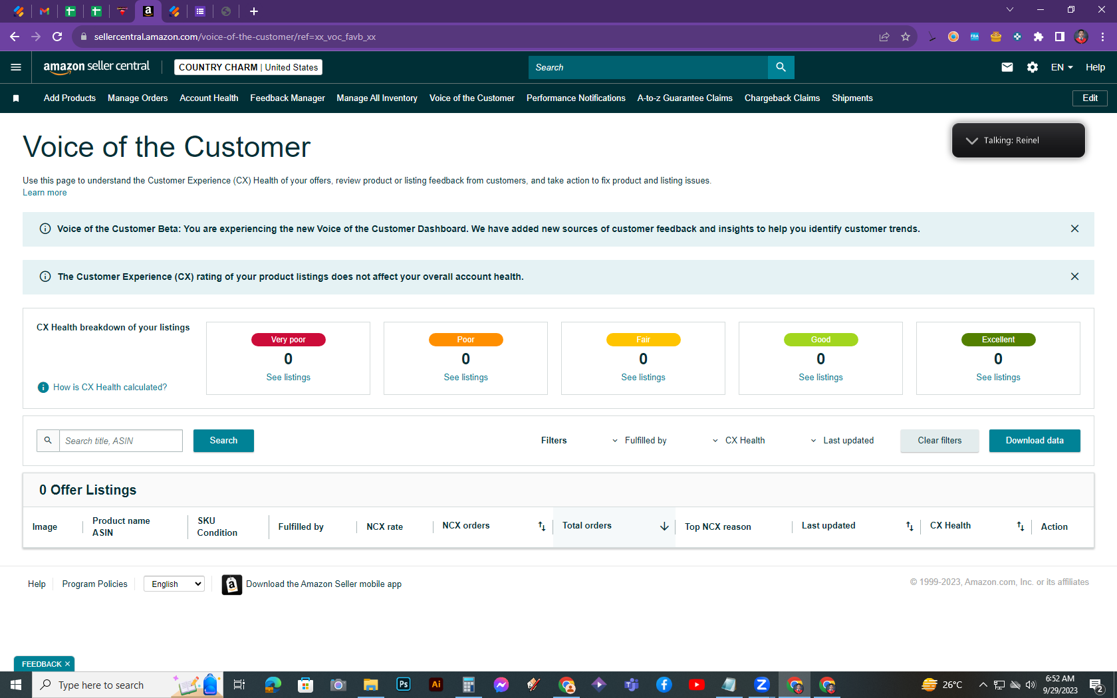The height and width of the screenshot is (698, 1117).
Task: Open Account Health menu item
Action: click(x=209, y=98)
